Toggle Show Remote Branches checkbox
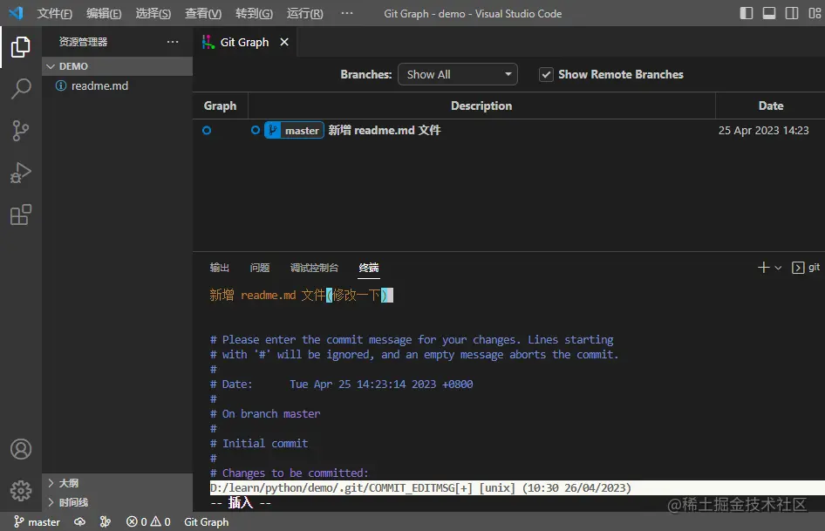 (546, 75)
